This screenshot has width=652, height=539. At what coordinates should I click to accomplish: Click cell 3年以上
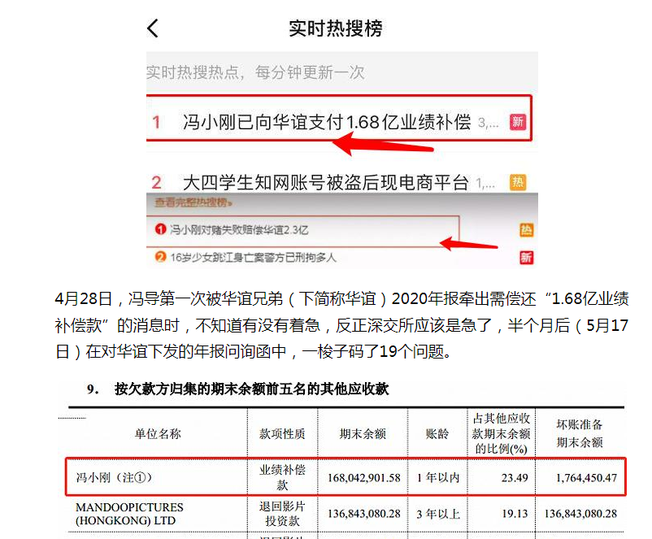tap(438, 515)
